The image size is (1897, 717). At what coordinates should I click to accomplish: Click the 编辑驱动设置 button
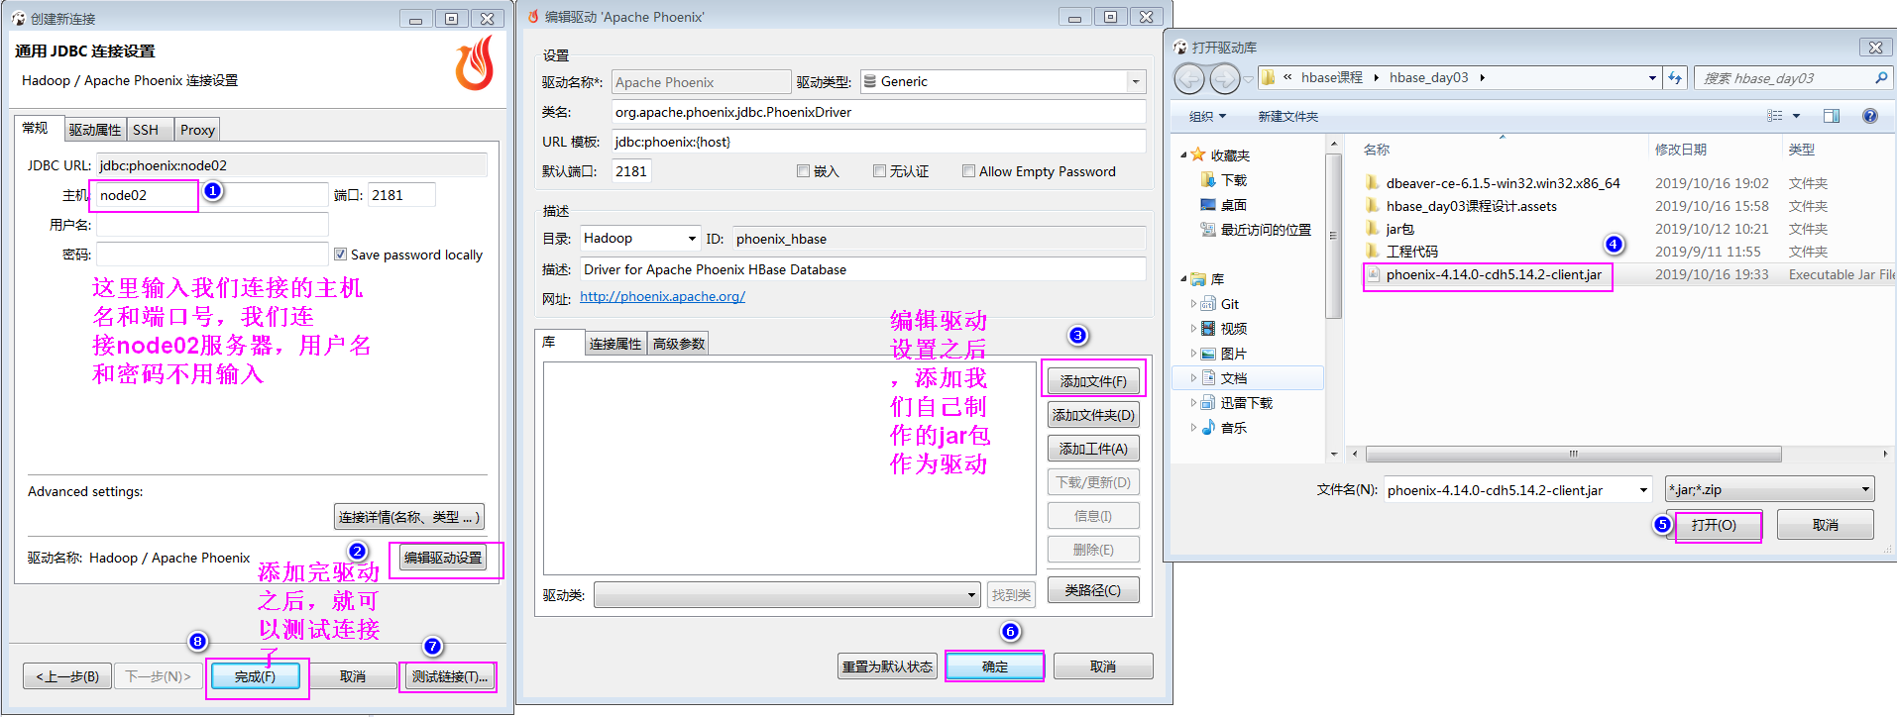pos(443,558)
